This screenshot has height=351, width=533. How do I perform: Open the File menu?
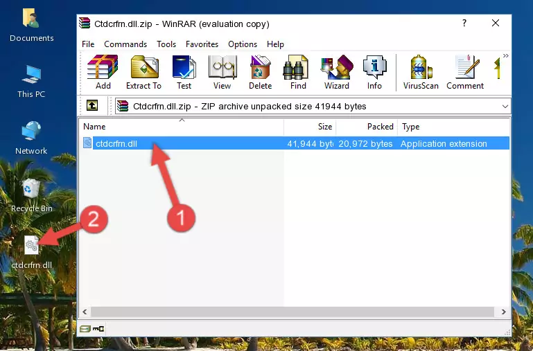[88, 44]
